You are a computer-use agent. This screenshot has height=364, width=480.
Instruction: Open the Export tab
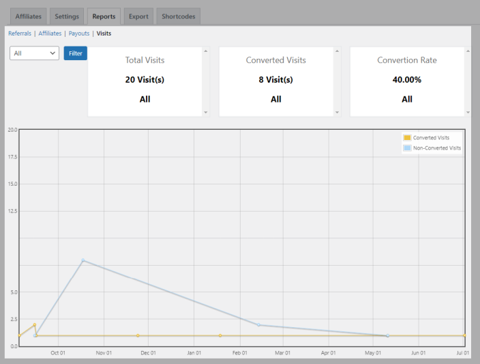pos(139,16)
